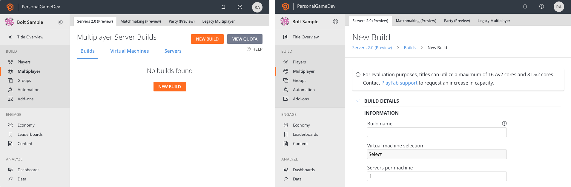
Task: Switch to Party (Preview) tab in right window
Action: (x=457, y=21)
